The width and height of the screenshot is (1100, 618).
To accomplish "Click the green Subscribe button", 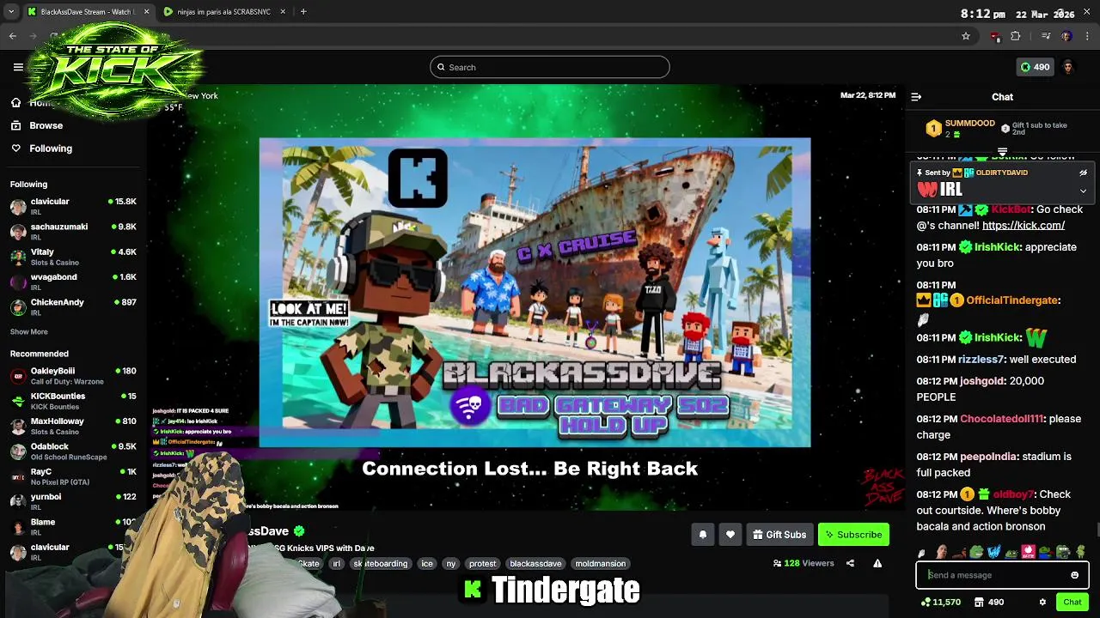I will tap(853, 535).
